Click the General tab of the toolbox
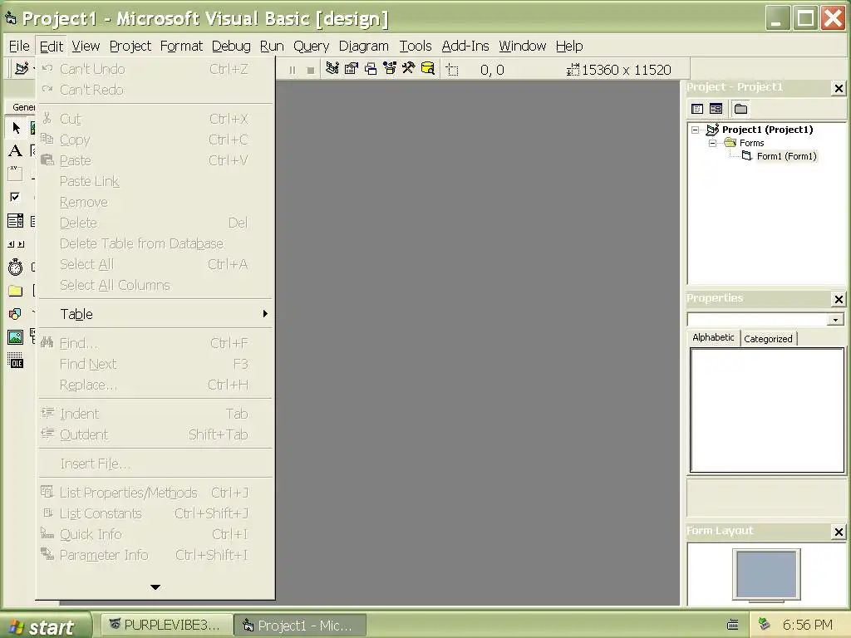Viewport: 851px width, 638px height. click(23, 107)
